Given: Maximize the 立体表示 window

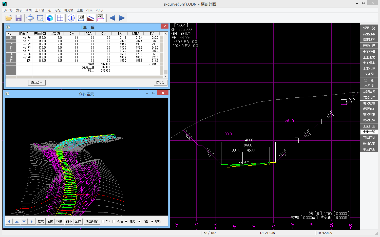Looking at the screenshot, I should coord(154,93).
